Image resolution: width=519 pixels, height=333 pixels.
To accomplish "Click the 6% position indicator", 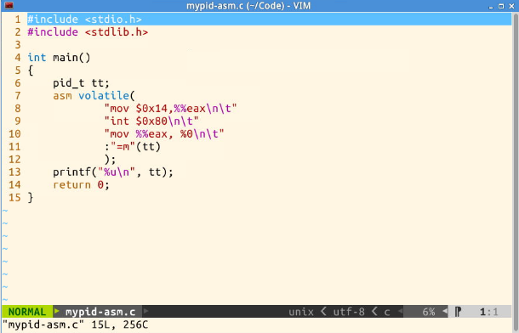I will click(x=429, y=312).
